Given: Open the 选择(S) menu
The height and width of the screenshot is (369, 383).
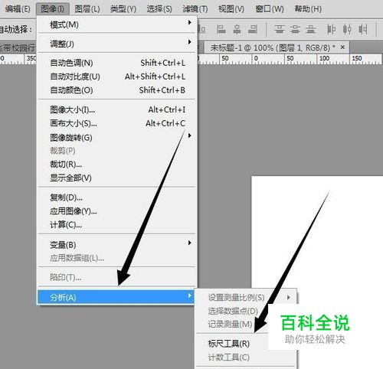Looking at the screenshot, I should pyautogui.click(x=159, y=9).
